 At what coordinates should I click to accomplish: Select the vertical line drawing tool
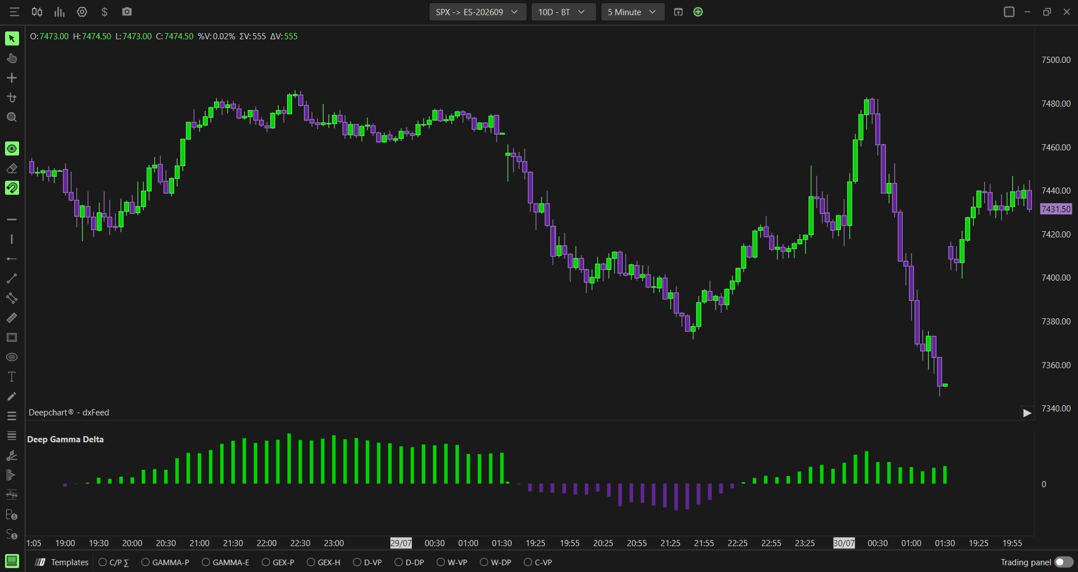(x=12, y=239)
